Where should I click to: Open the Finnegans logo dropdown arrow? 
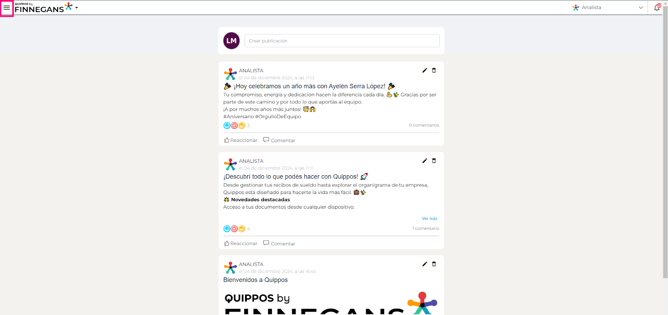77,8
